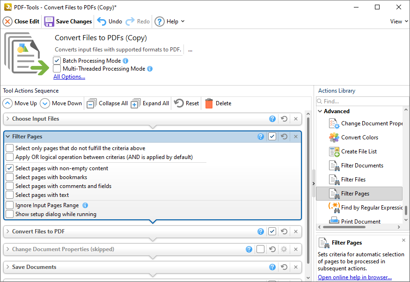The height and width of the screenshot is (282, 410).
Task: Reset the Save Documents action
Action: tap(284, 267)
